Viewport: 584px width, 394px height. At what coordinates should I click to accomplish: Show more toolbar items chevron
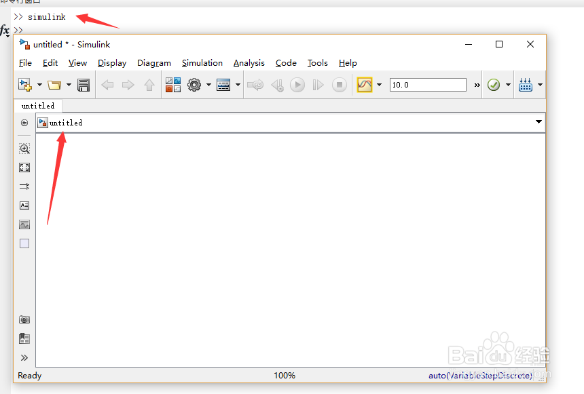[477, 85]
